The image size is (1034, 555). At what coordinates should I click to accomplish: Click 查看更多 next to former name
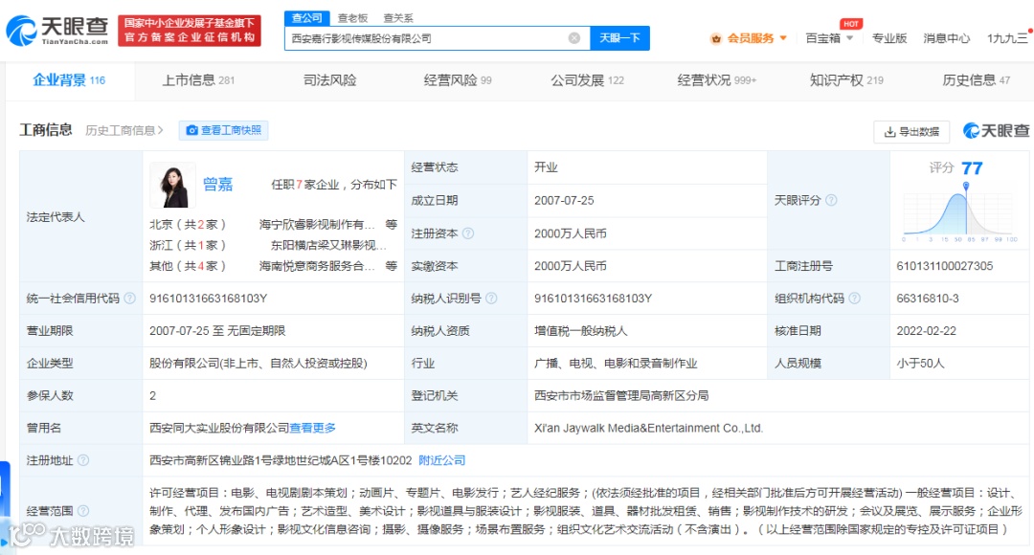pos(312,428)
